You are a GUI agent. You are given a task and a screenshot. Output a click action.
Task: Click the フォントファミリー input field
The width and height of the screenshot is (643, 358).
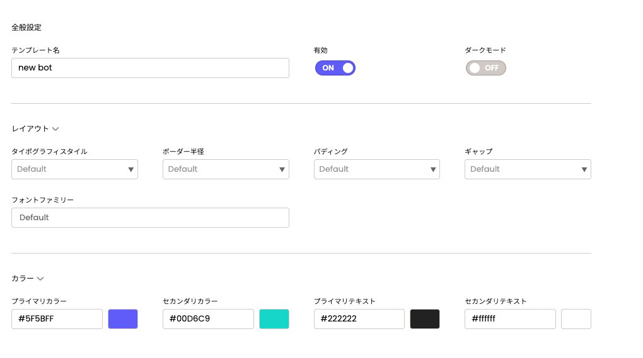pos(150,218)
